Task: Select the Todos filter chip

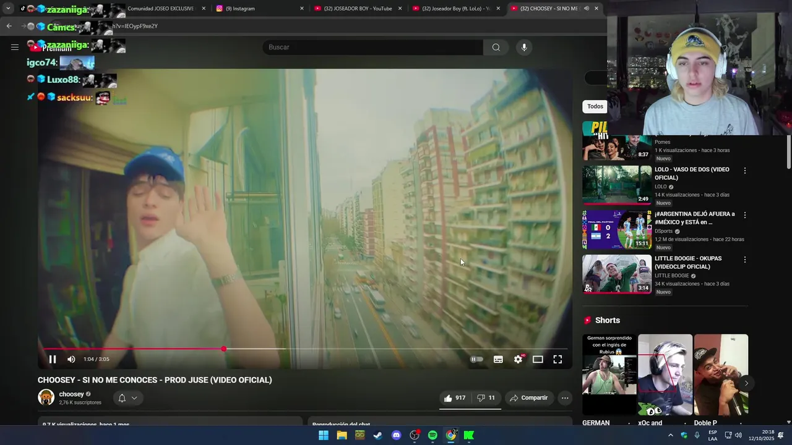Action: click(x=595, y=106)
